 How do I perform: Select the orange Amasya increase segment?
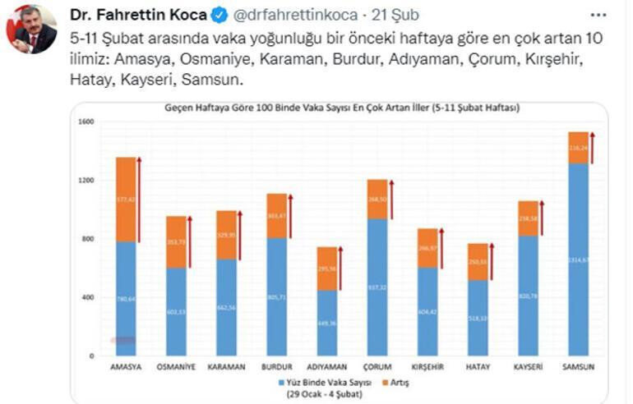tap(126, 199)
